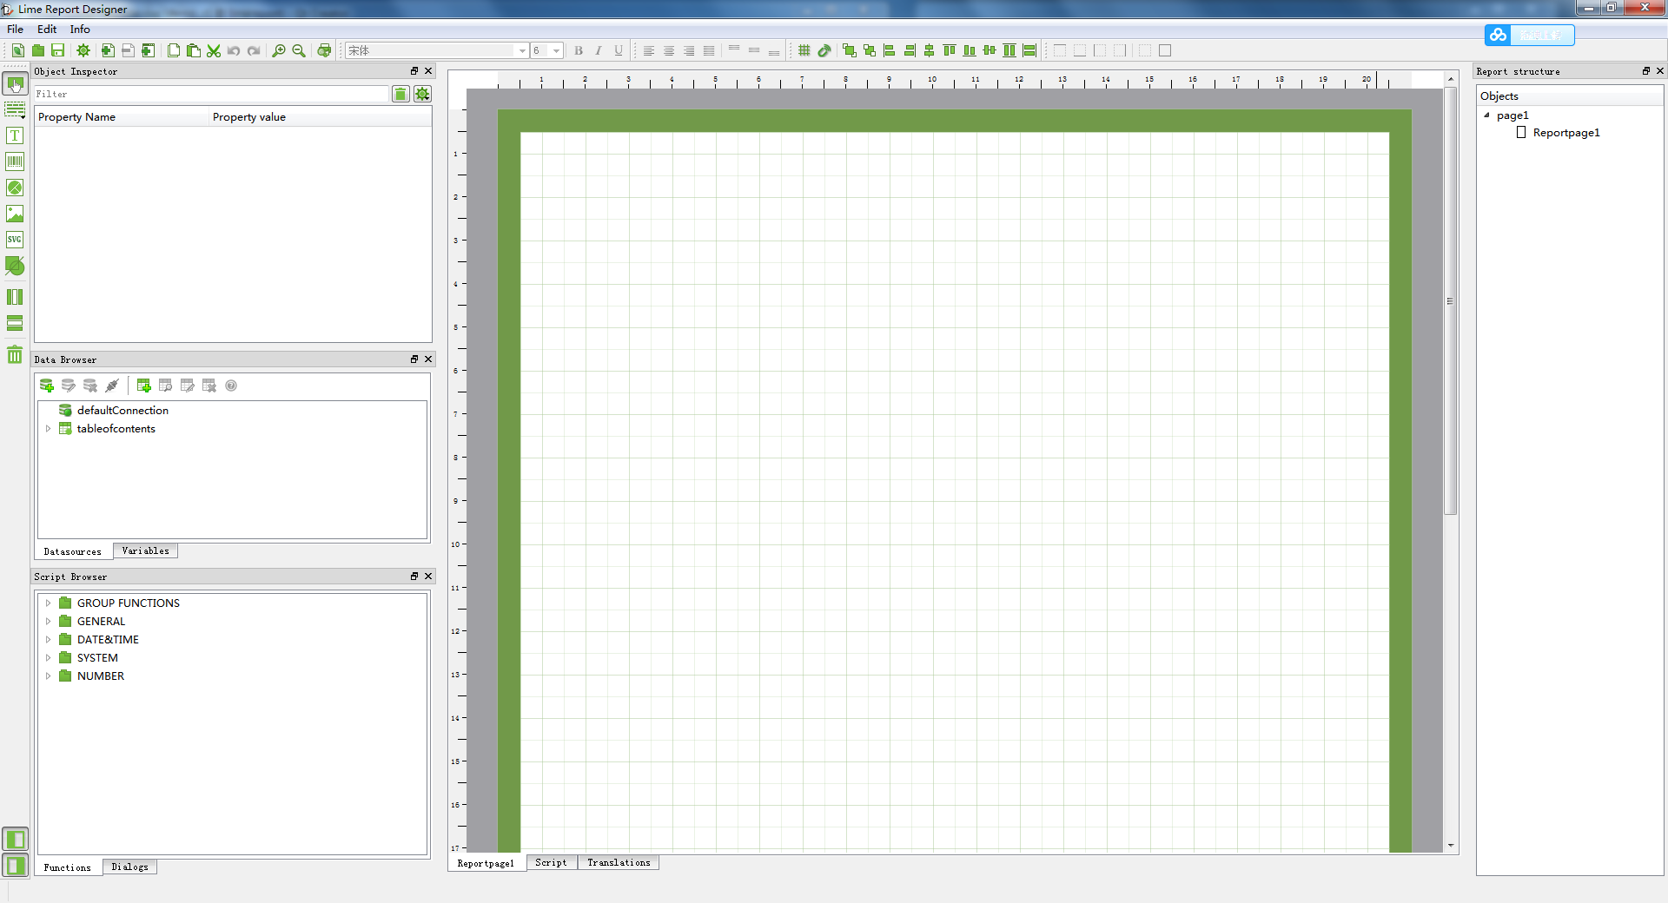Viewport: 1668px width, 903px height.
Task: Toggle underline text formatting
Action: coord(619,50)
